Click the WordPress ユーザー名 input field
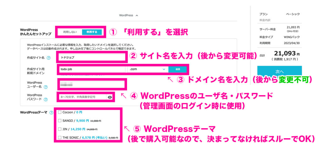Viewport: 322px width, 152px height. point(92,84)
